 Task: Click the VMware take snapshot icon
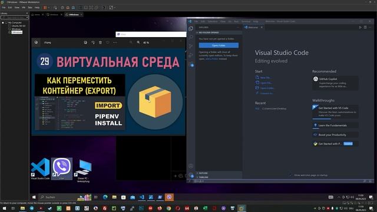pos(62,8)
